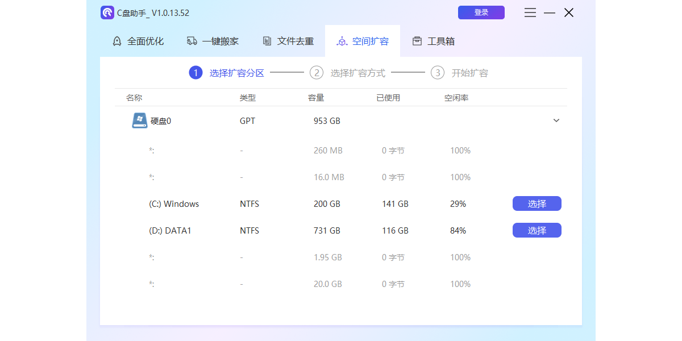
Task: Click the toolbox icon for 工具箱
Action: (417, 41)
